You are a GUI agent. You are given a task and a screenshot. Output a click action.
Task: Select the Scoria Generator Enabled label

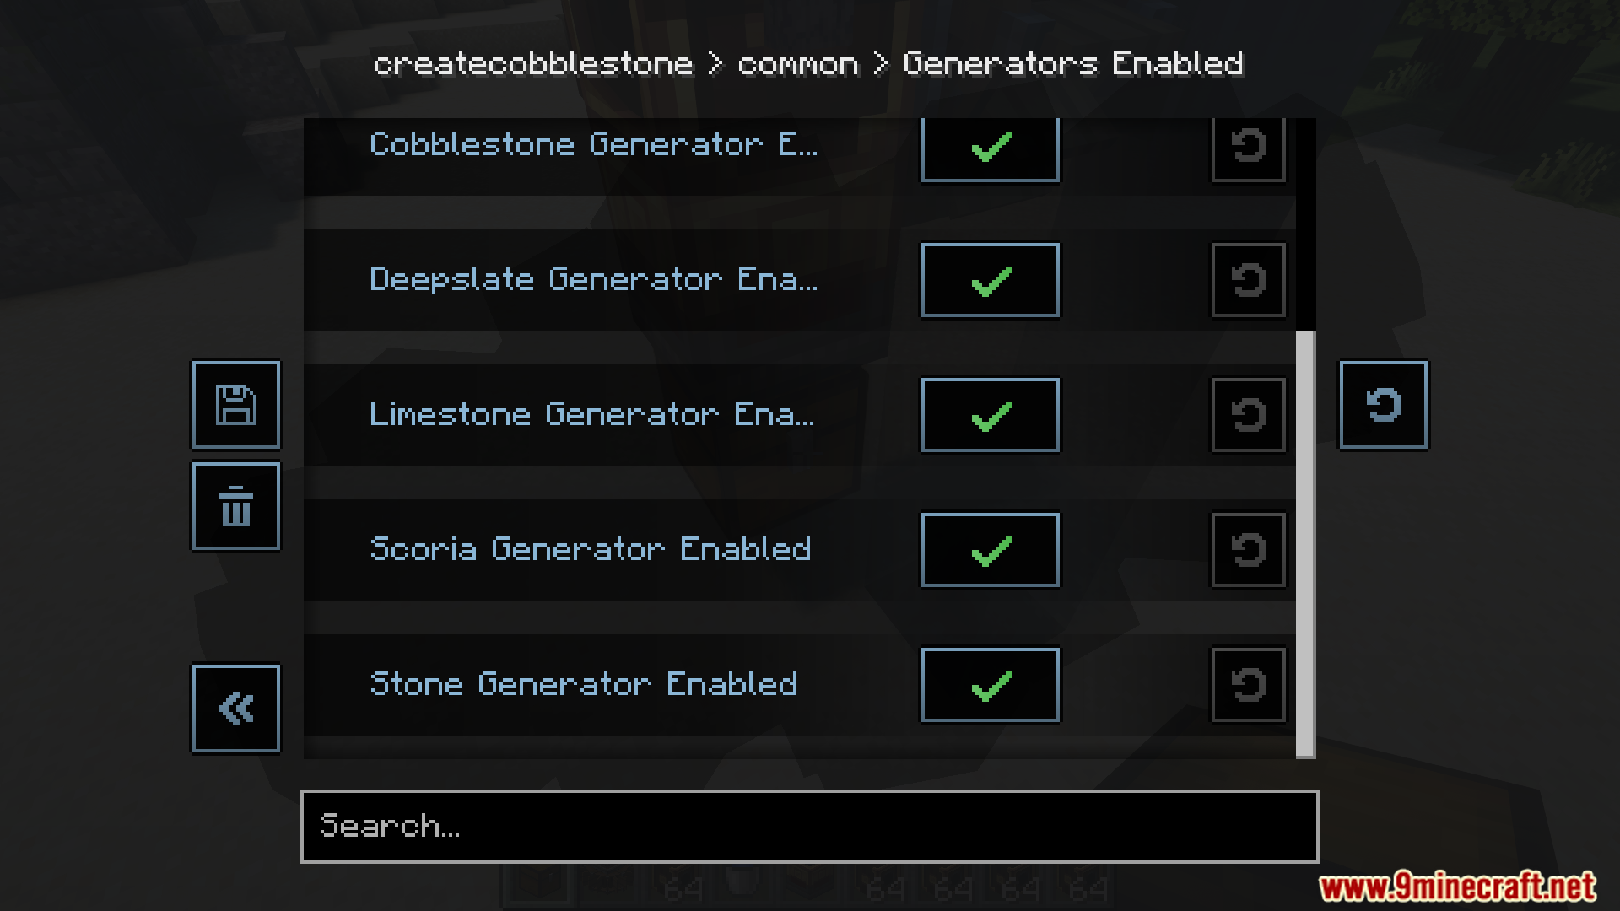tap(591, 549)
